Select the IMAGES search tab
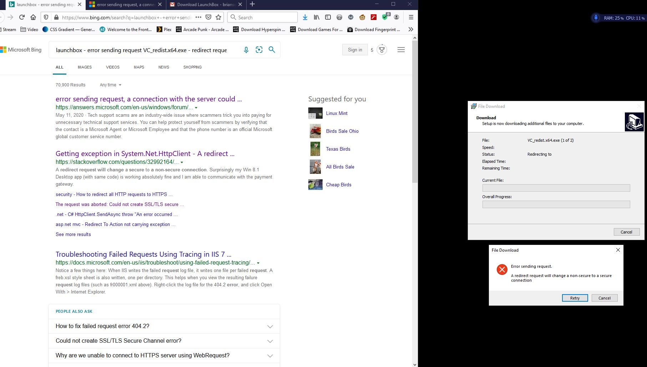 [x=85, y=67]
